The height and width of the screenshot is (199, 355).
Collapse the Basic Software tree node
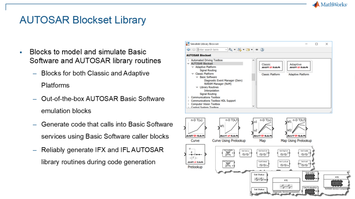pos(197,77)
